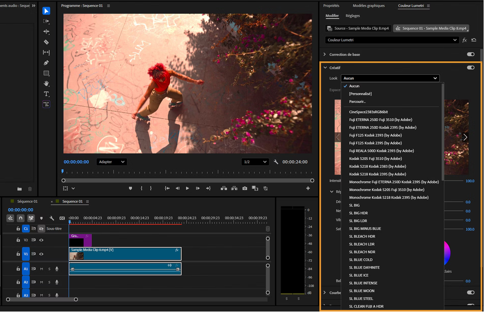Image resolution: width=484 pixels, height=312 pixels.
Task: Select the Track Select Forward tool
Action: [x=47, y=21]
